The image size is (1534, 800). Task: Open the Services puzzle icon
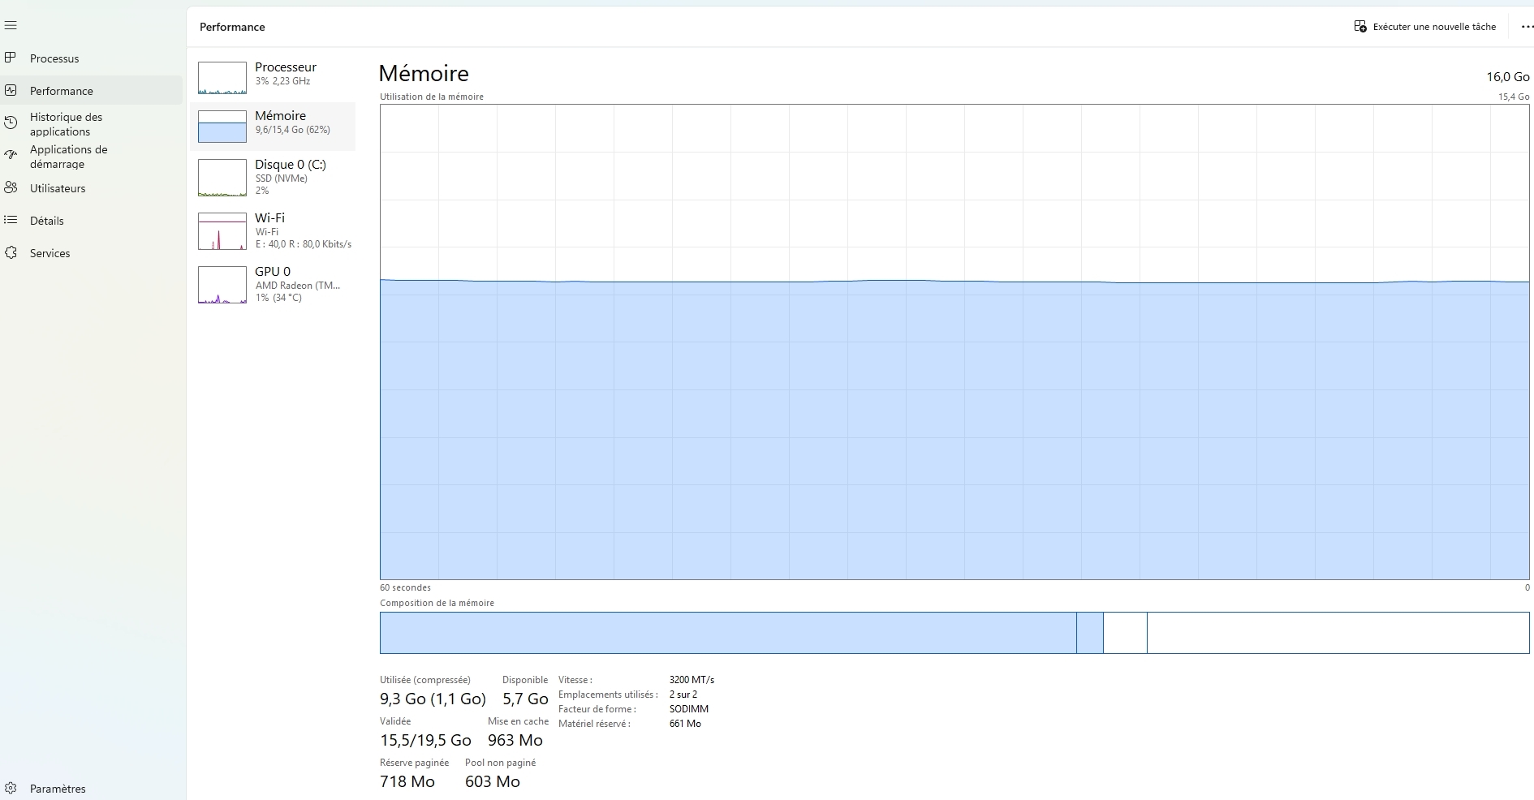point(11,252)
